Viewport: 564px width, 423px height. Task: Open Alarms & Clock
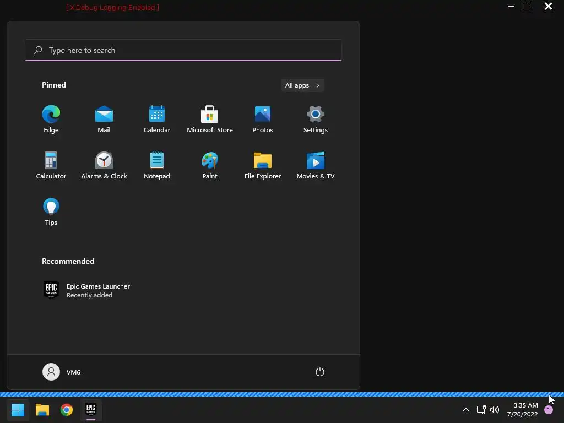(104, 165)
